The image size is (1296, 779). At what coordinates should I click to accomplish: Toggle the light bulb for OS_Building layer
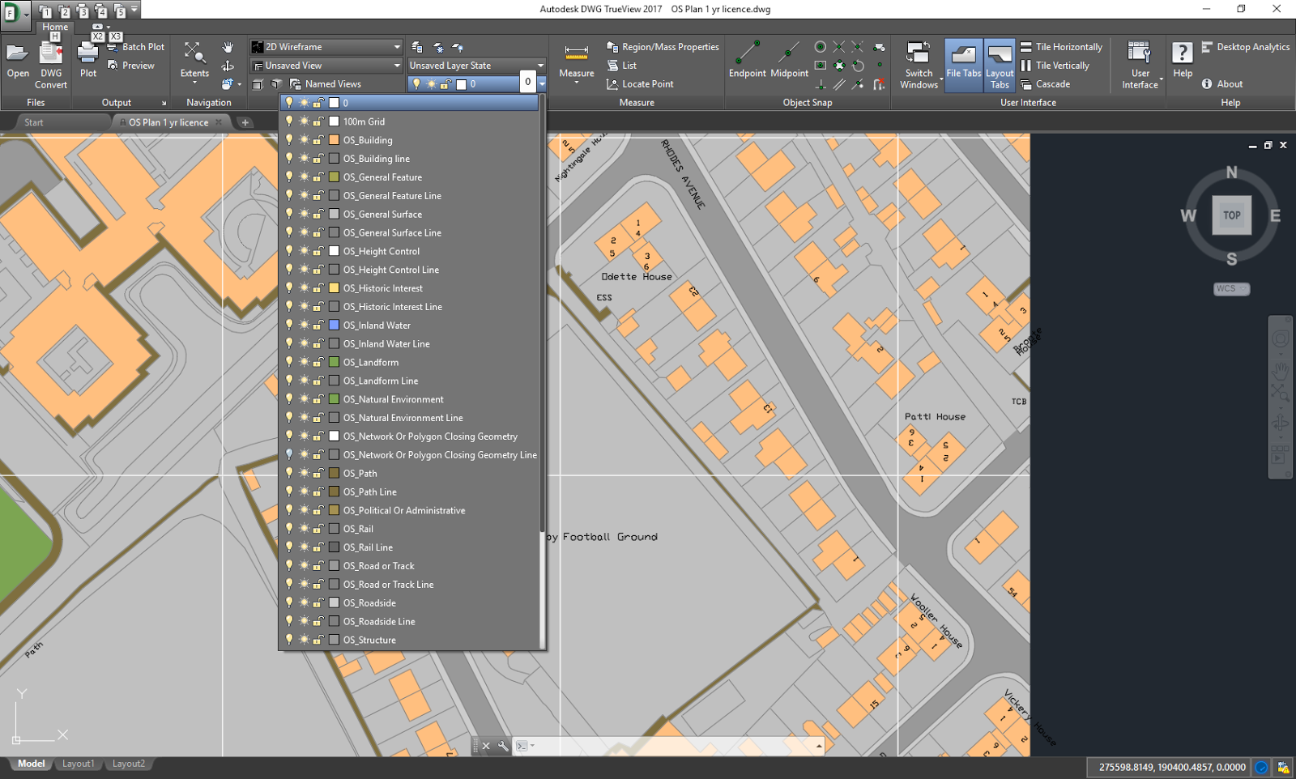point(289,139)
